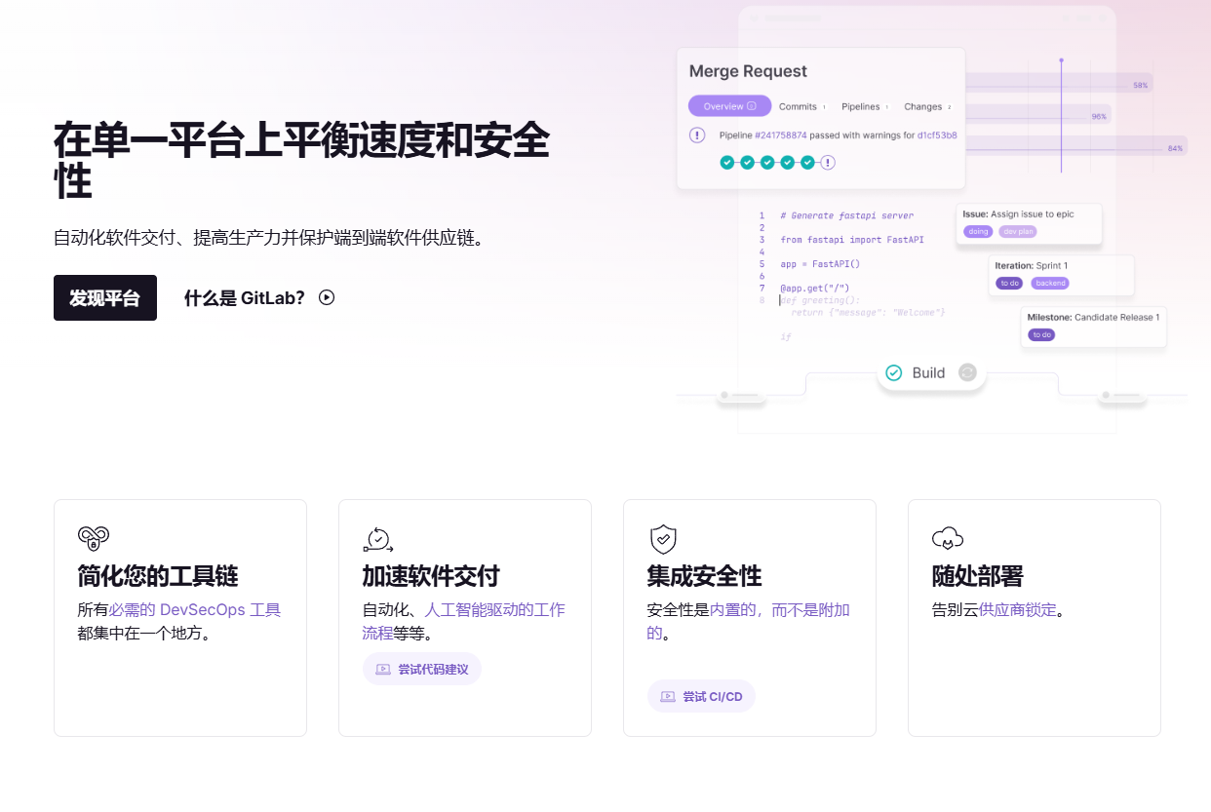Screen dimensions: 1211x812
Task: Click the 96% progress bar
Action: click(1038, 115)
